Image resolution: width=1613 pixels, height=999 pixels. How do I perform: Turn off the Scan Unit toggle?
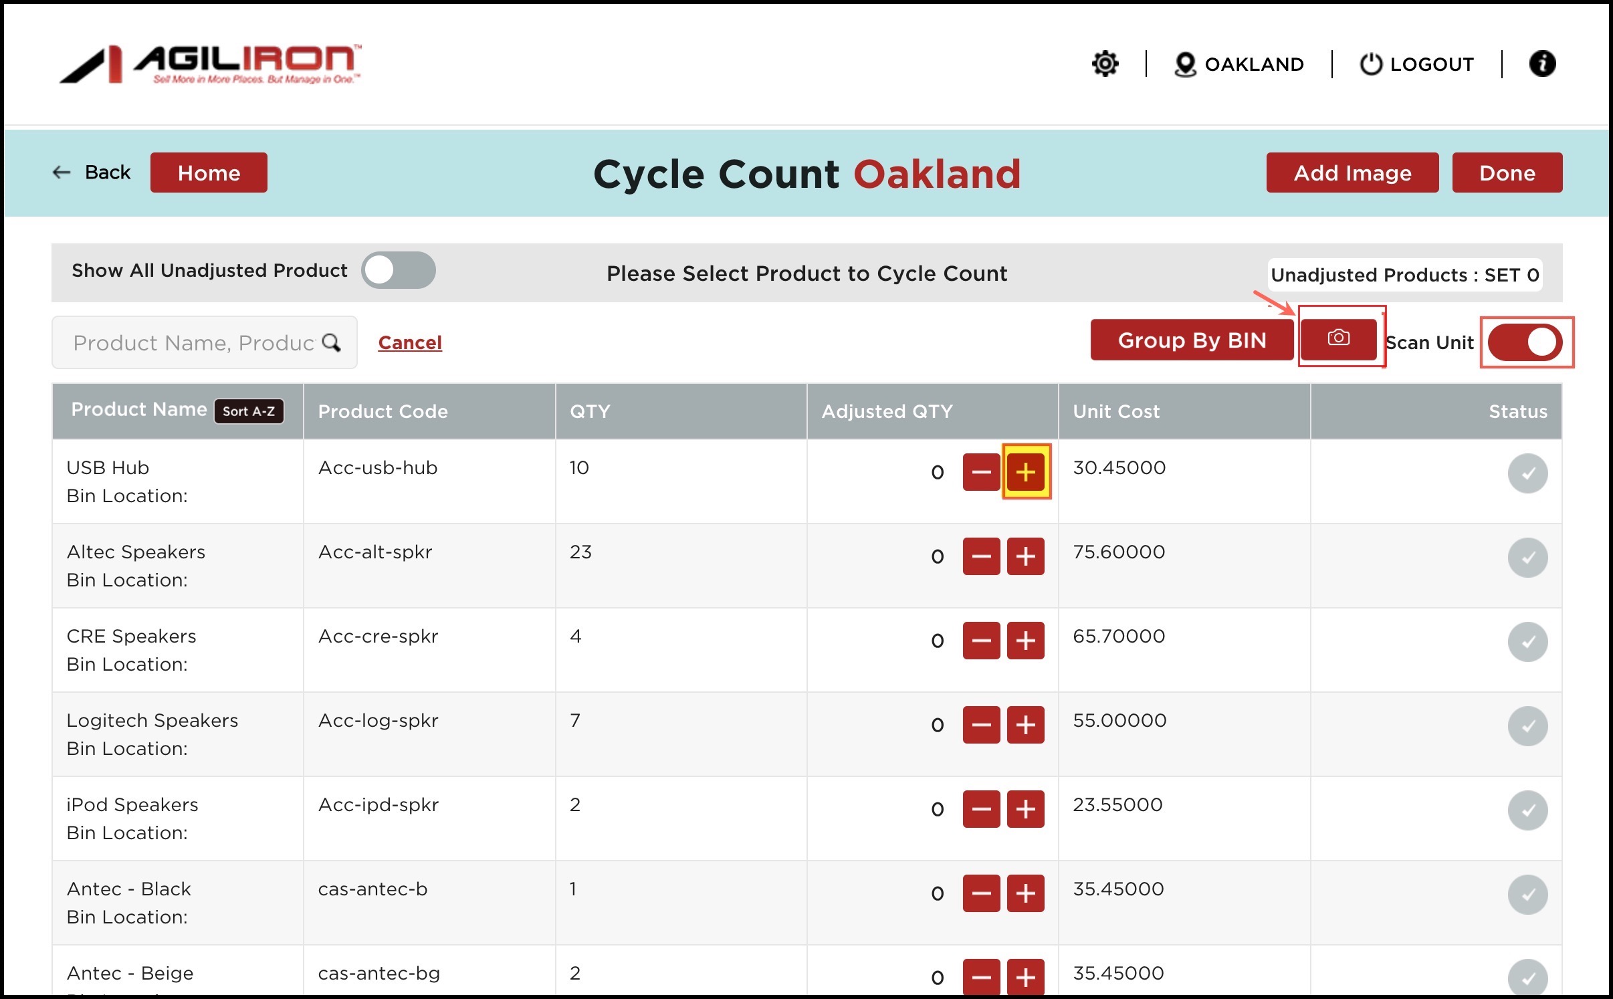tap(1526, 342)
